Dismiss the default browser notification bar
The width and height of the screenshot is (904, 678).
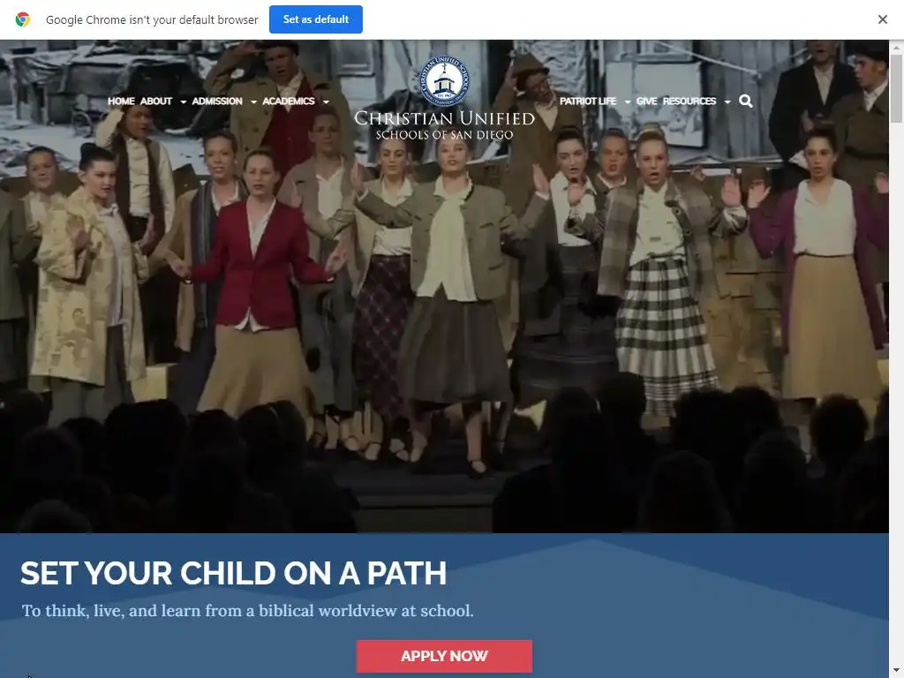pos(882,19)
